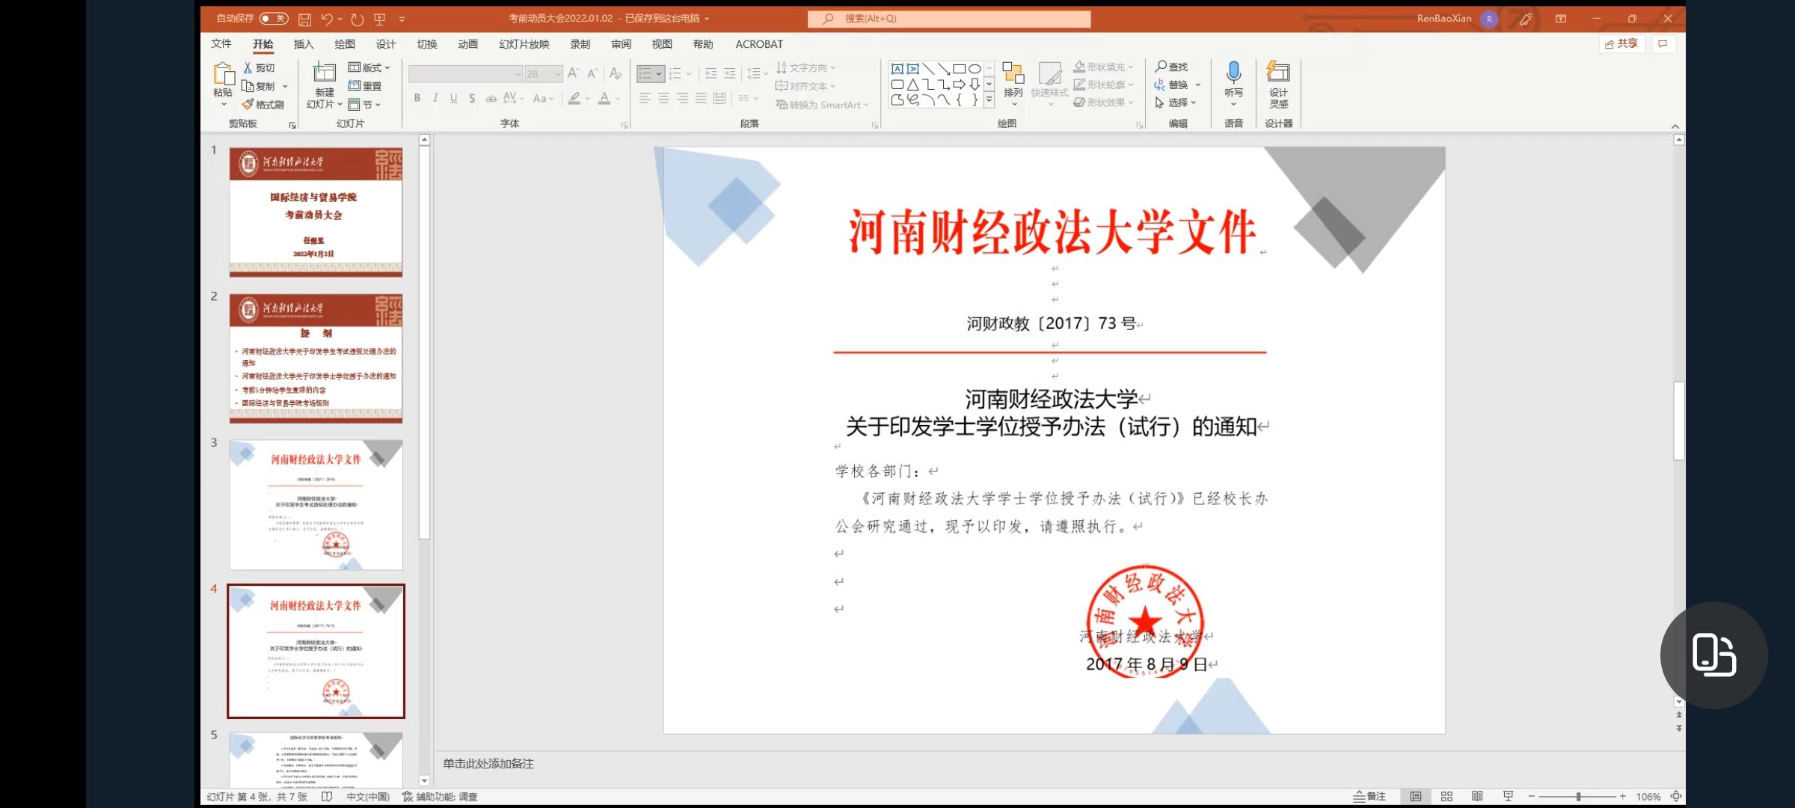The width and height of the screenshot is (1795, 808).
Task: Click the 106% zoom level
Action: click(1648, 797)
